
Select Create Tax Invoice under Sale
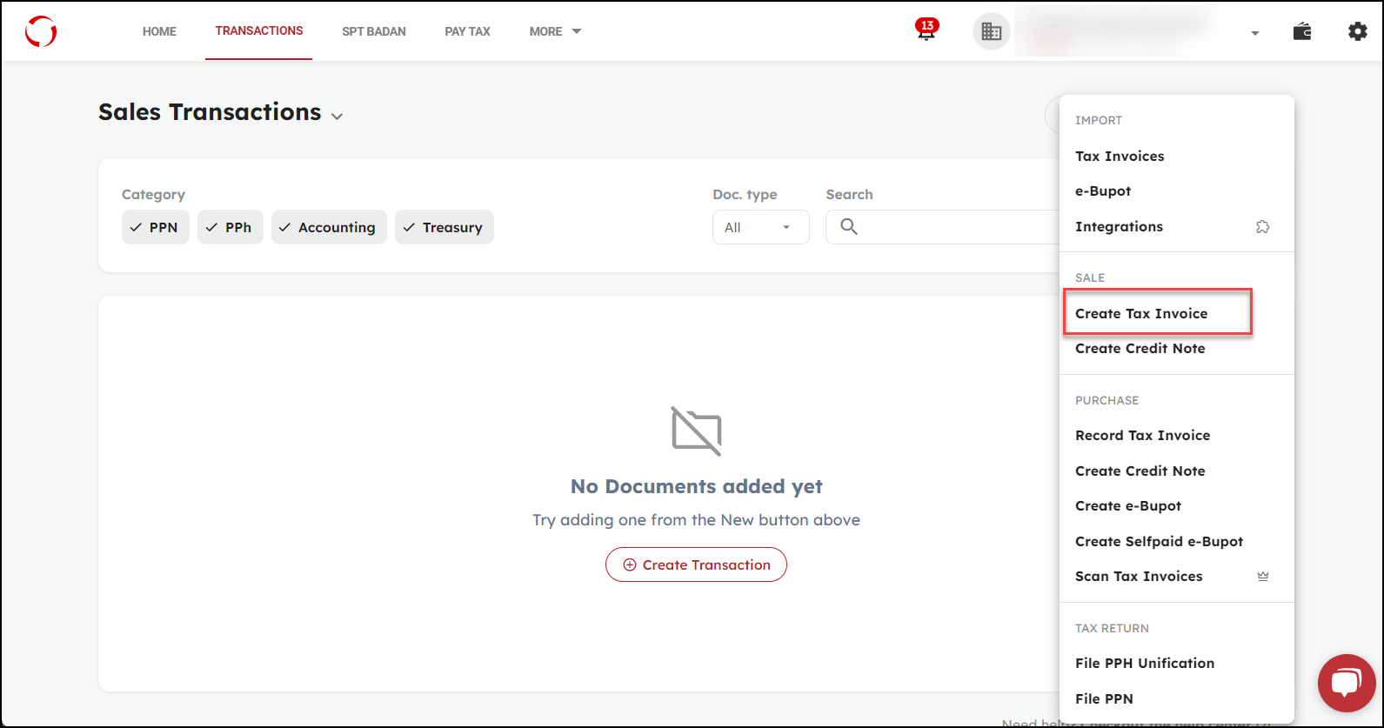tap(1141, 314)
